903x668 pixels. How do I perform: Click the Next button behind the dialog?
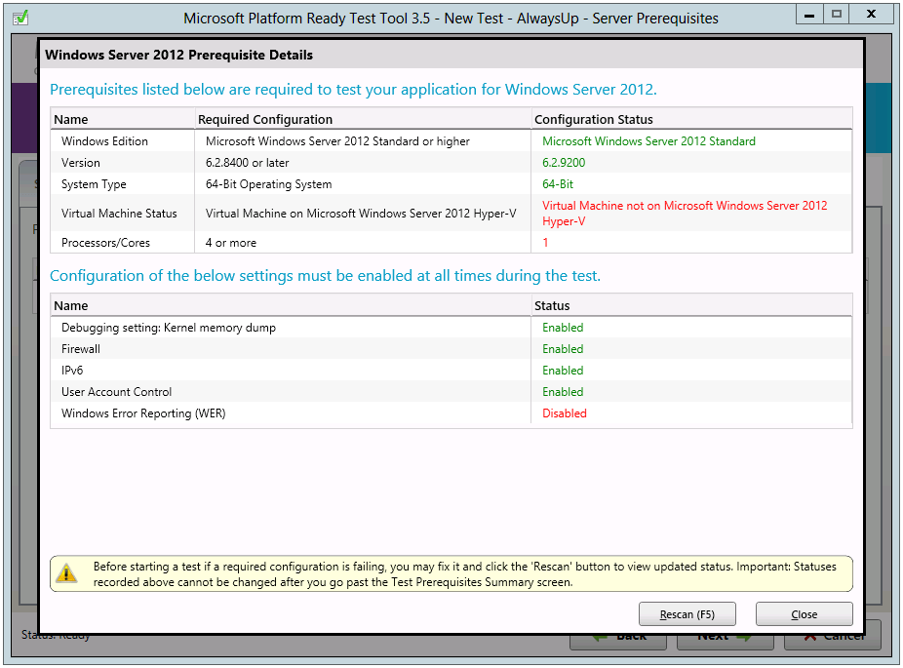point(724,635)
